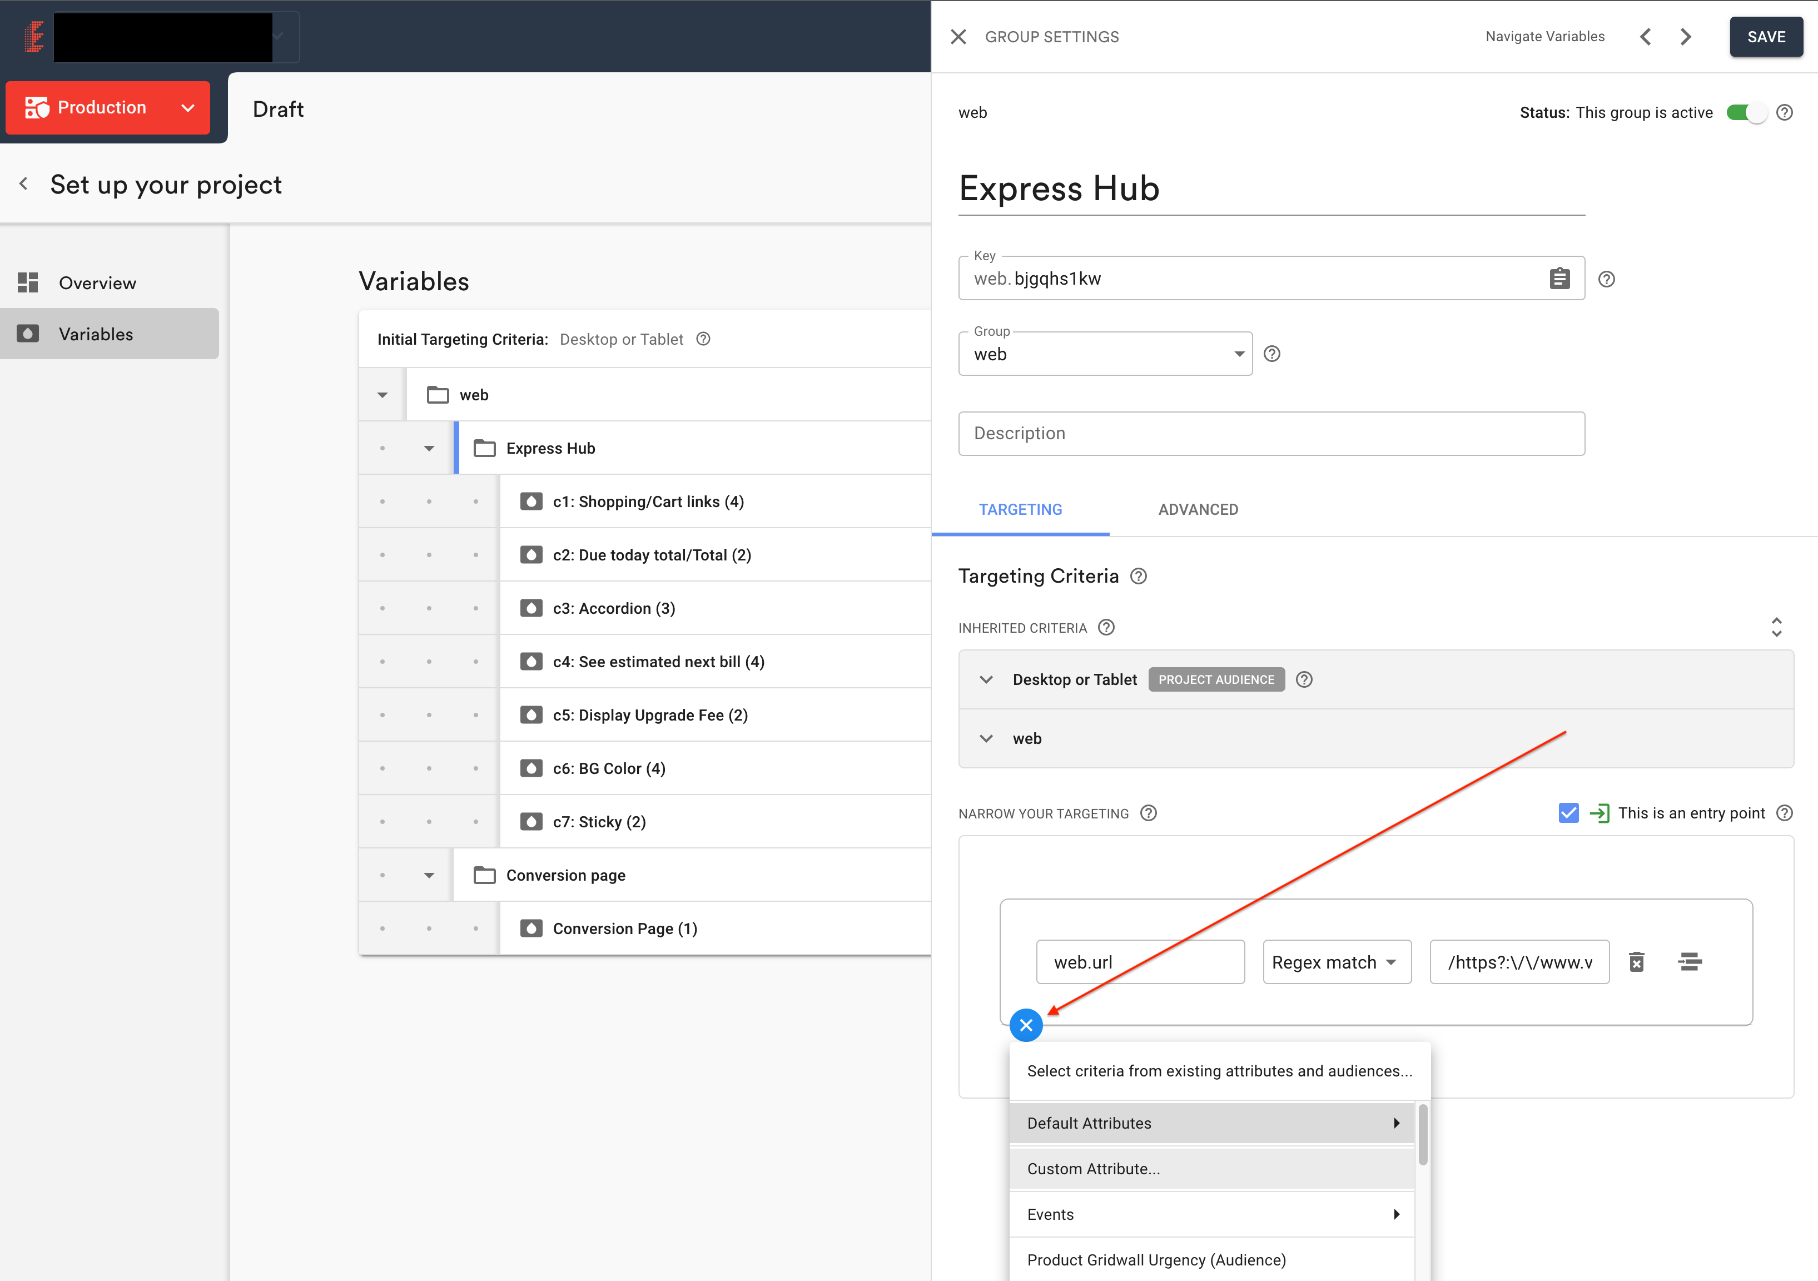Switch to the ADVANCED tab
1818x1281 pixels.
coord(1198,509)
